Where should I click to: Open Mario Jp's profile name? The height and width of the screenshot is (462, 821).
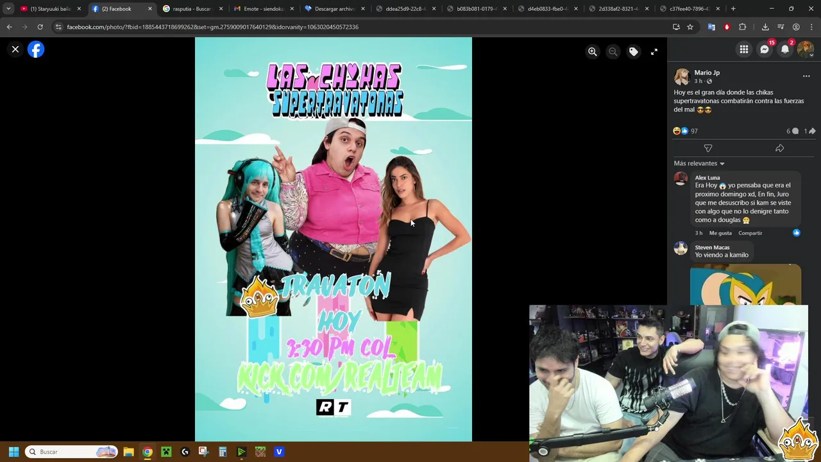[x=707, y=73]
